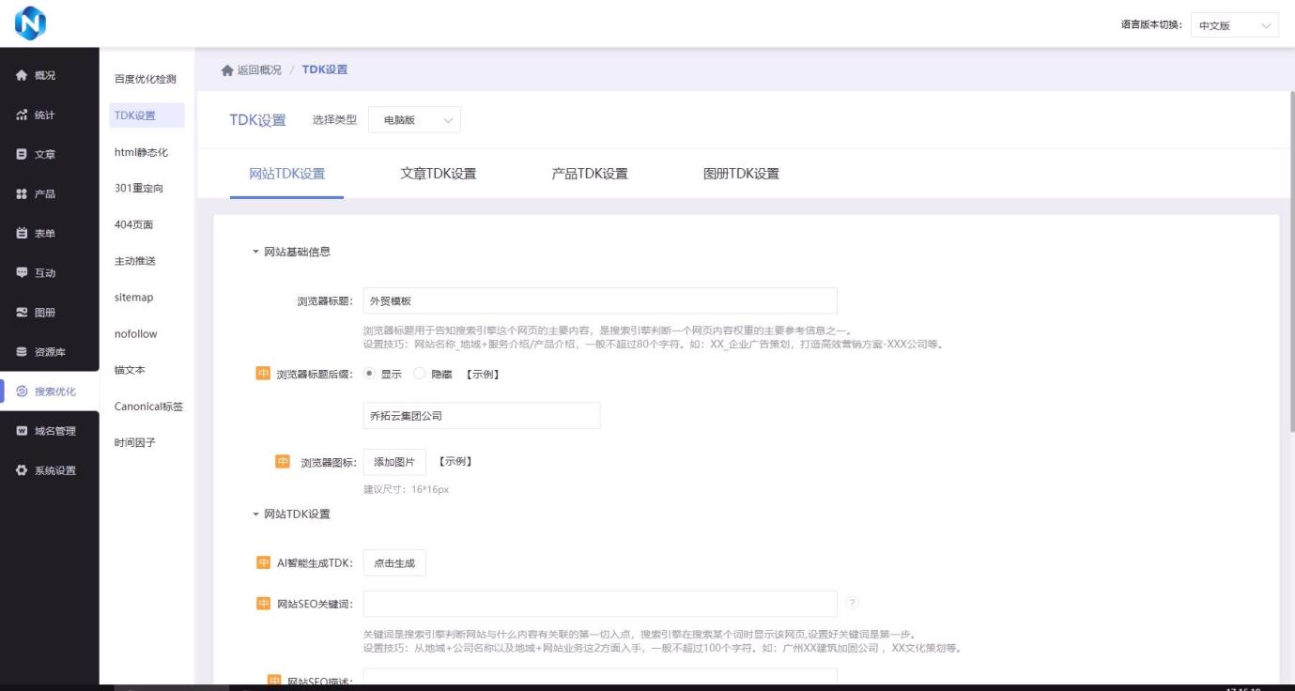This screenshot has width=1295, height=691.
Task: Open the 表单 forms sidebar icon
Action: pyautogui.click(x=21, y=234)
